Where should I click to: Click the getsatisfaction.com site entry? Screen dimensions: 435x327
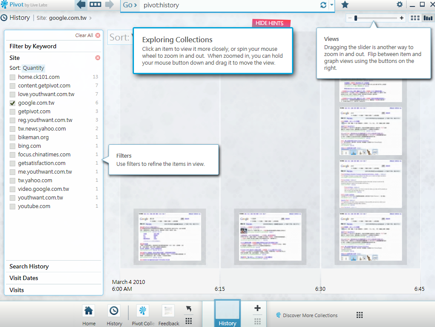coord(42,163)
